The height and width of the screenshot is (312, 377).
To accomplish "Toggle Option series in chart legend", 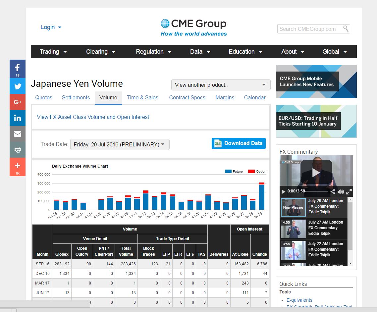I will point(257,171).
